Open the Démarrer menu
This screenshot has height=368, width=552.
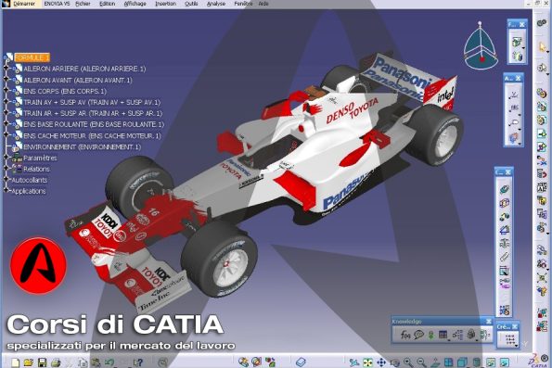tap(24, 4)
